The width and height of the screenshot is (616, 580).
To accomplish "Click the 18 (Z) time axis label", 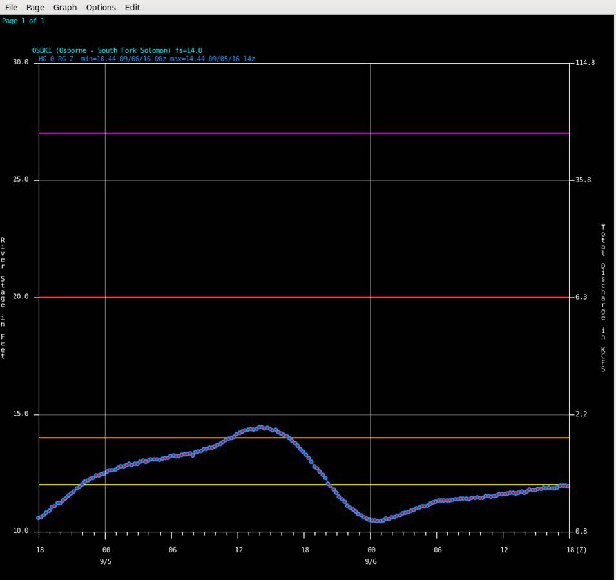I will [576, 550].
